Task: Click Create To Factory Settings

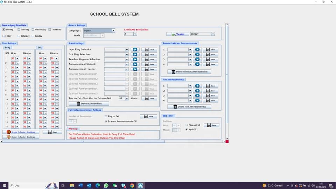Action: (x=21, y=132)
